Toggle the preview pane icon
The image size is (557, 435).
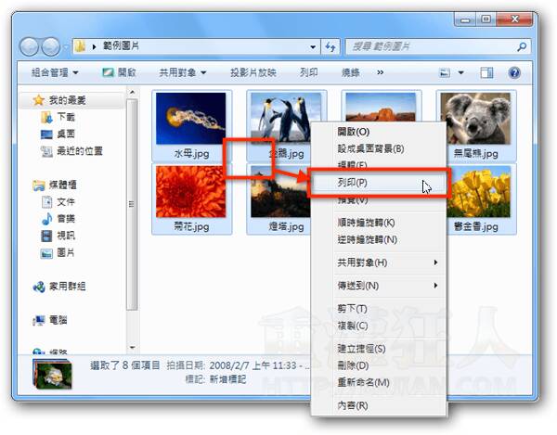click(x=486, y=72)
